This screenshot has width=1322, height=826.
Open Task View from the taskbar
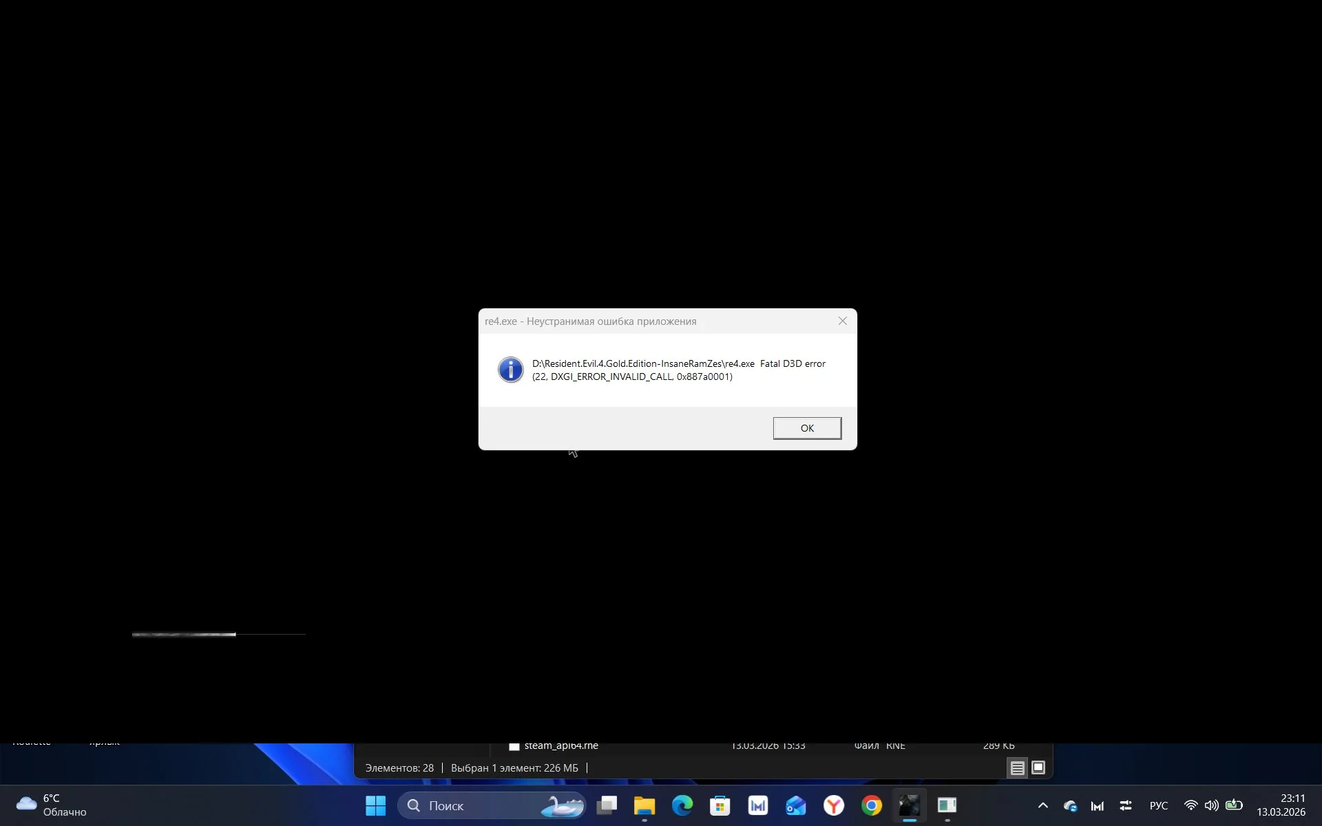(x=607, y=805)
